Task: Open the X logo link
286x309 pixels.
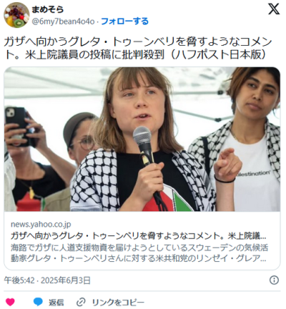Action: [274, 9]
